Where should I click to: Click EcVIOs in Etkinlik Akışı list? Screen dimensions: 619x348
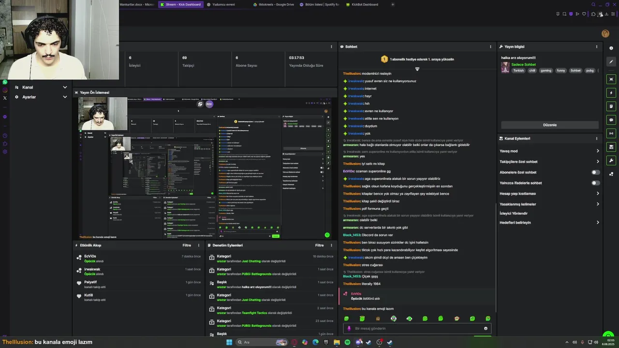(90, 256)
